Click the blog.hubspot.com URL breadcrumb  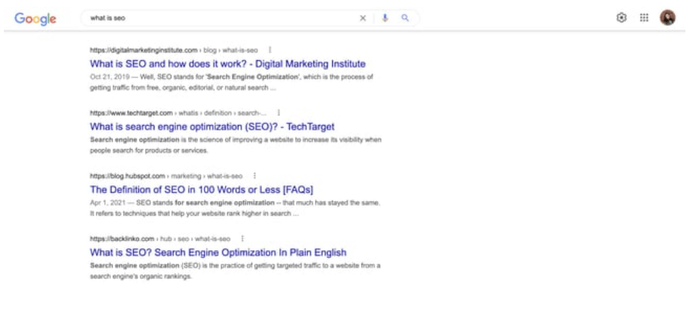click(x=166, y=176)
